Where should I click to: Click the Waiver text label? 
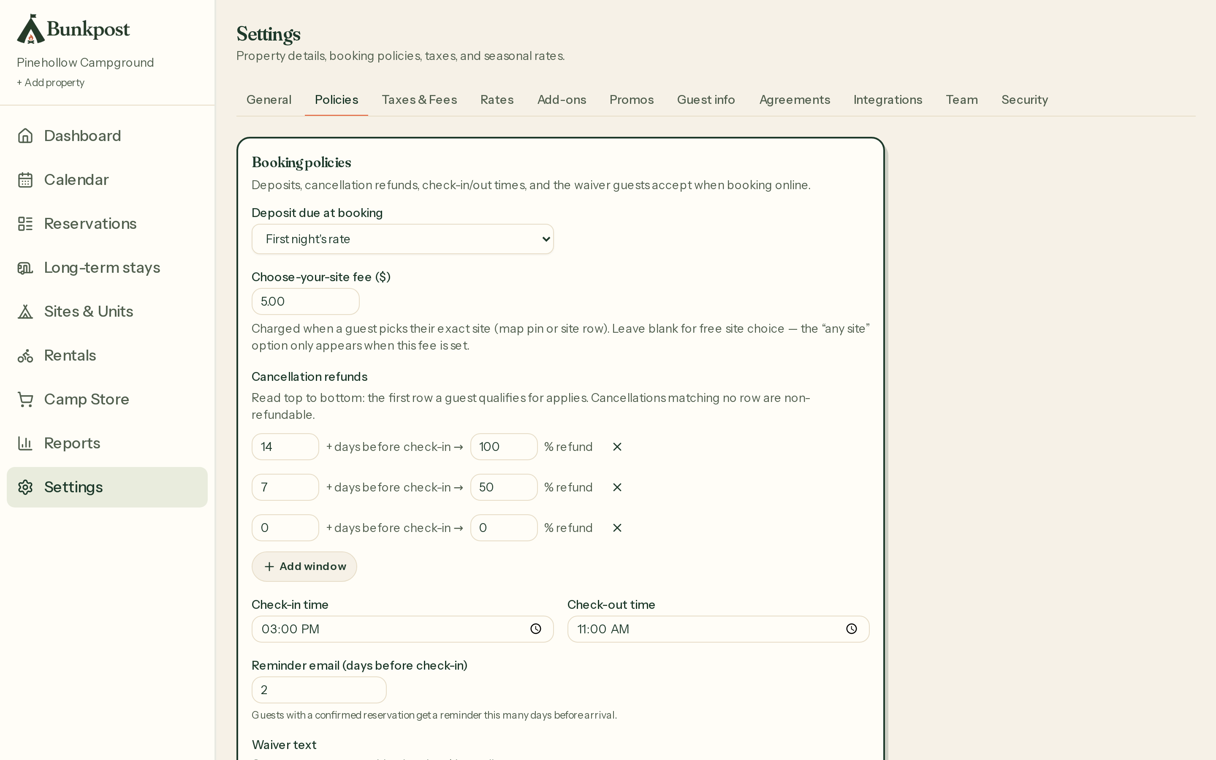pos(284,745)
